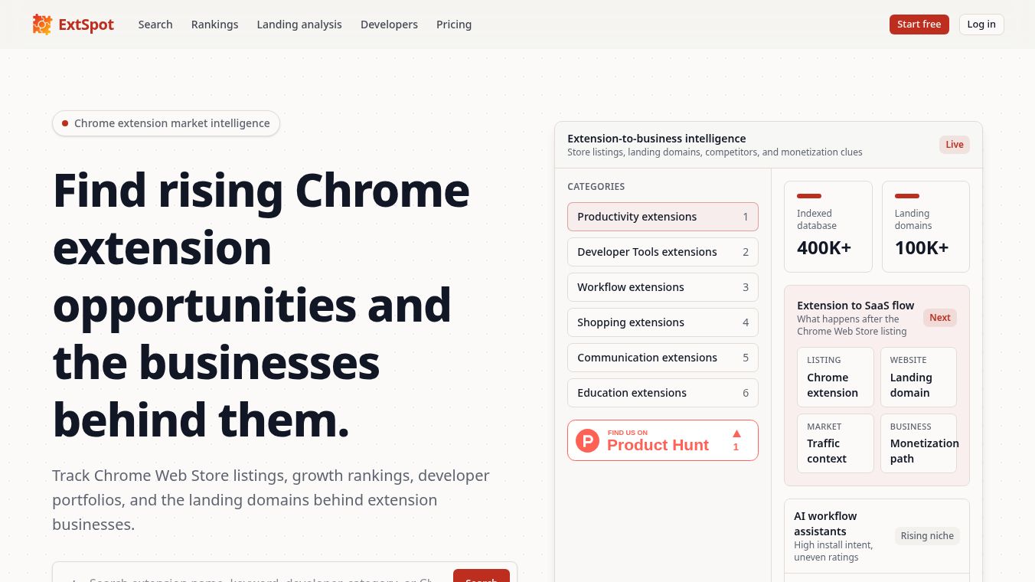The height and width of the screenshot is (582, 1035).
Task: Pick the Communication extensions category
Action: coord(663,358)
